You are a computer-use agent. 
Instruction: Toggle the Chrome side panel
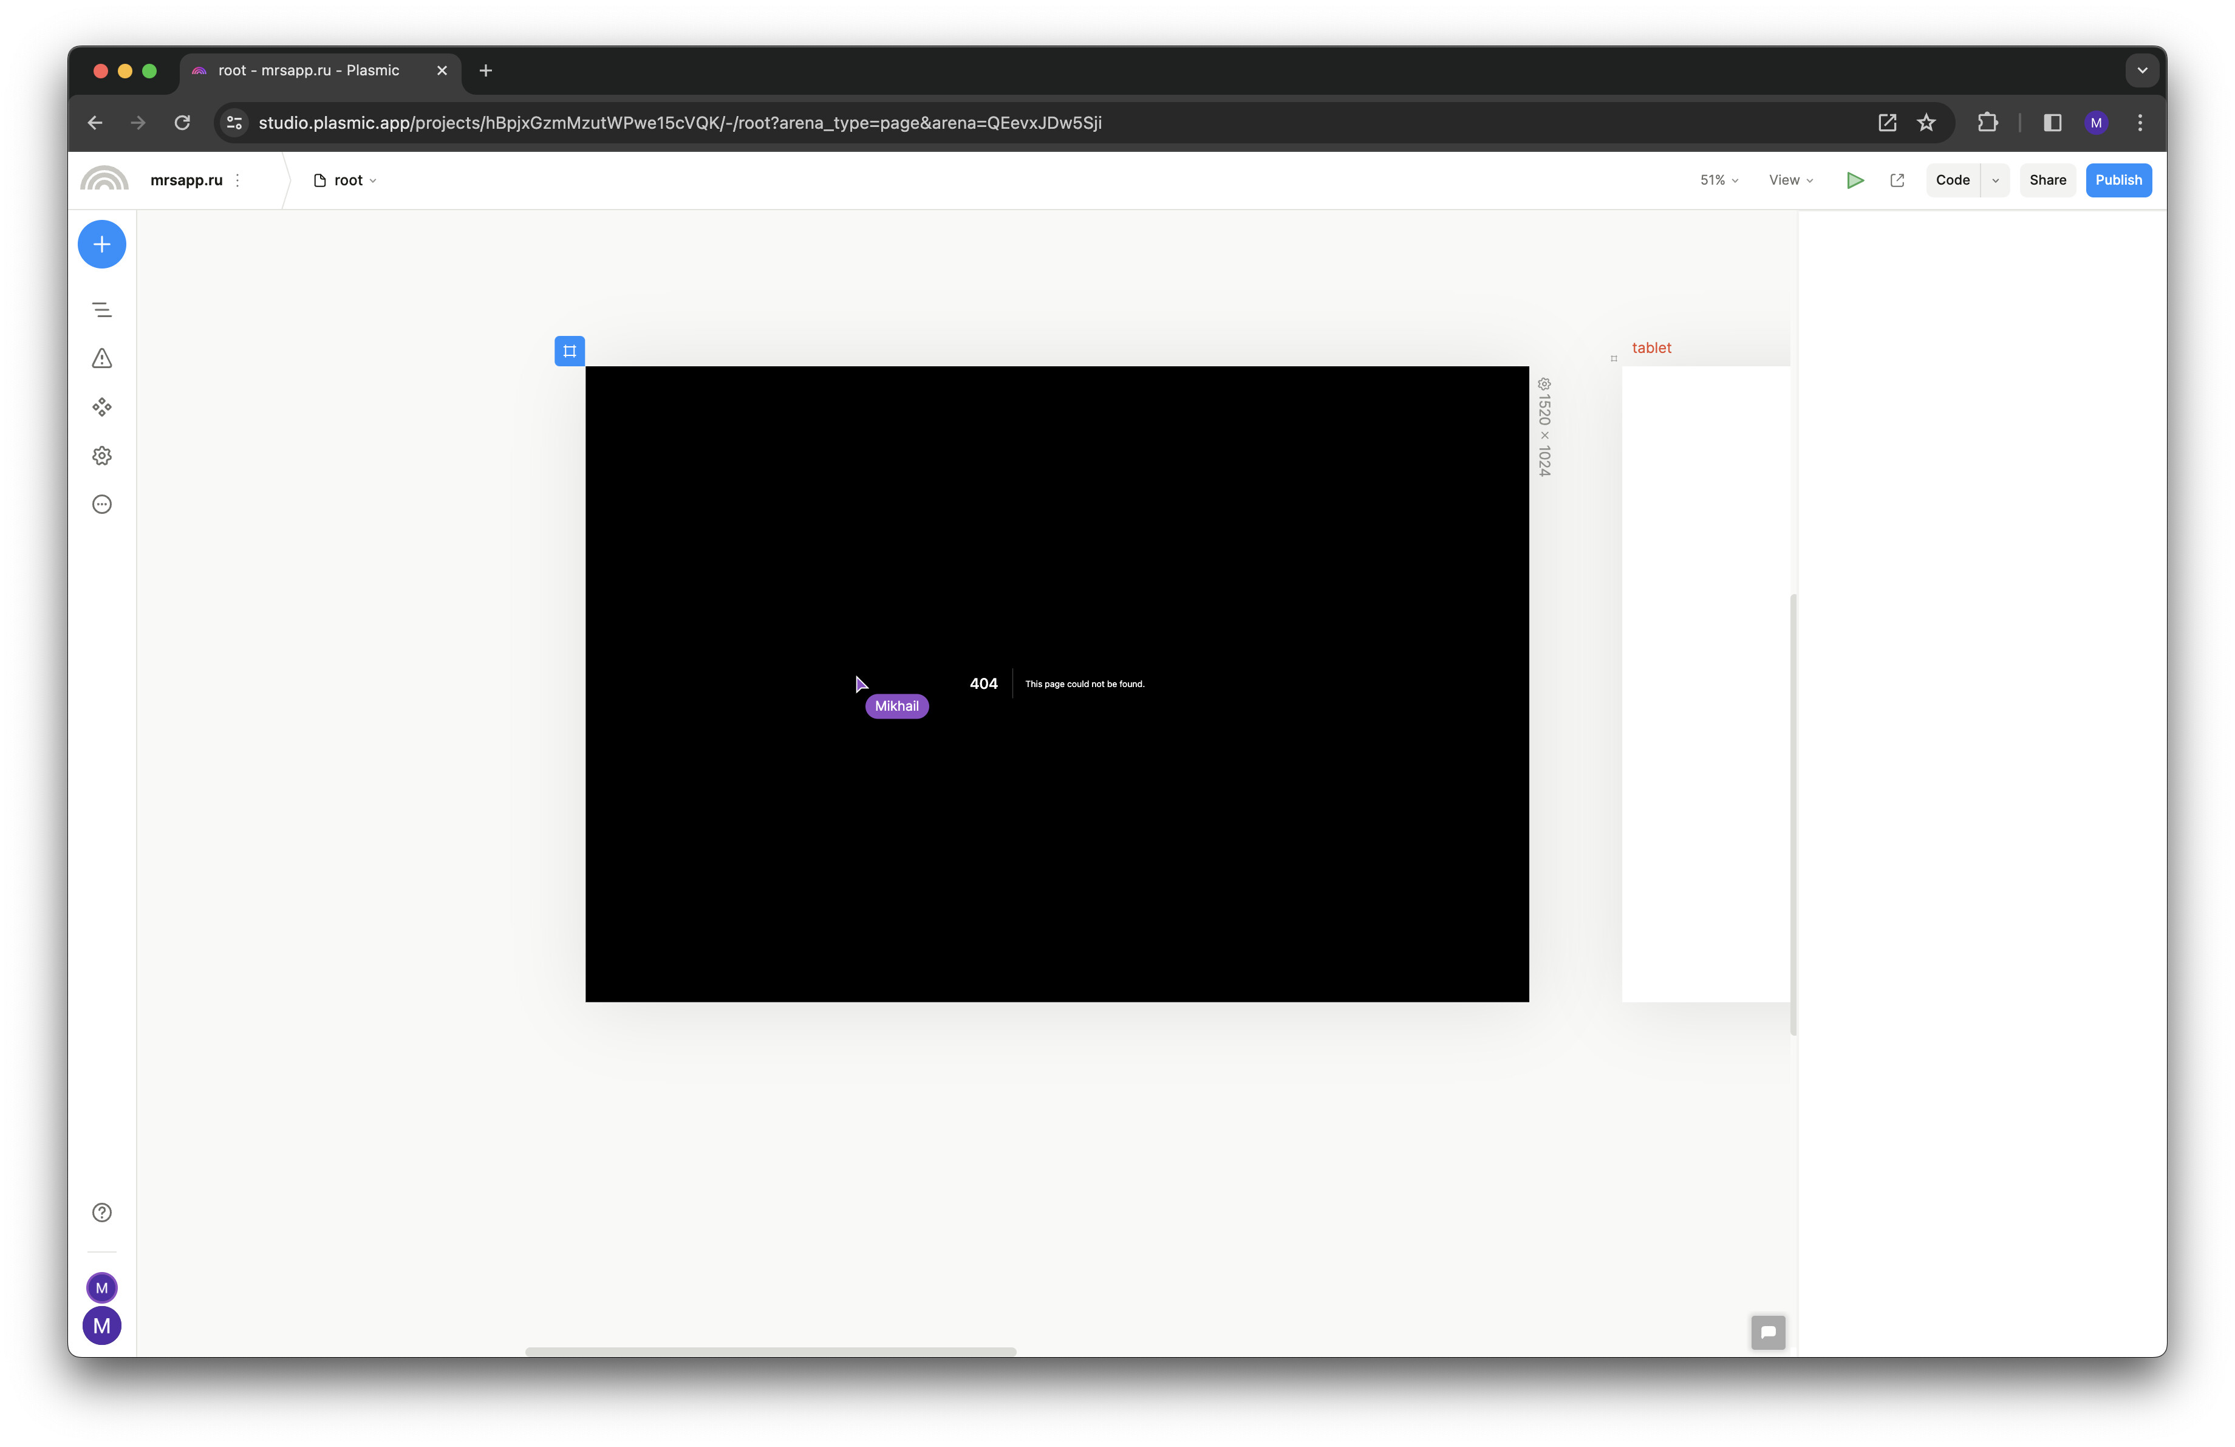coord(2052,123)
